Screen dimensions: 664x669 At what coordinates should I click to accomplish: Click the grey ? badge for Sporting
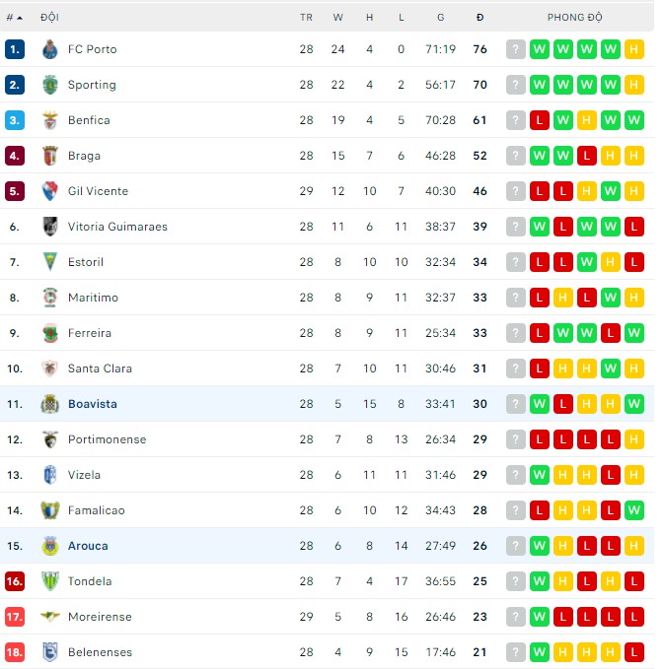[516, 85]
